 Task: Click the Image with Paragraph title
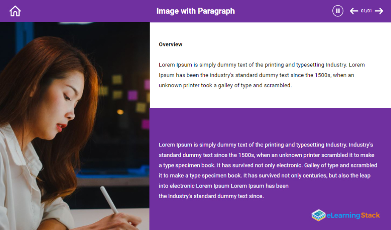coord(195,11)
